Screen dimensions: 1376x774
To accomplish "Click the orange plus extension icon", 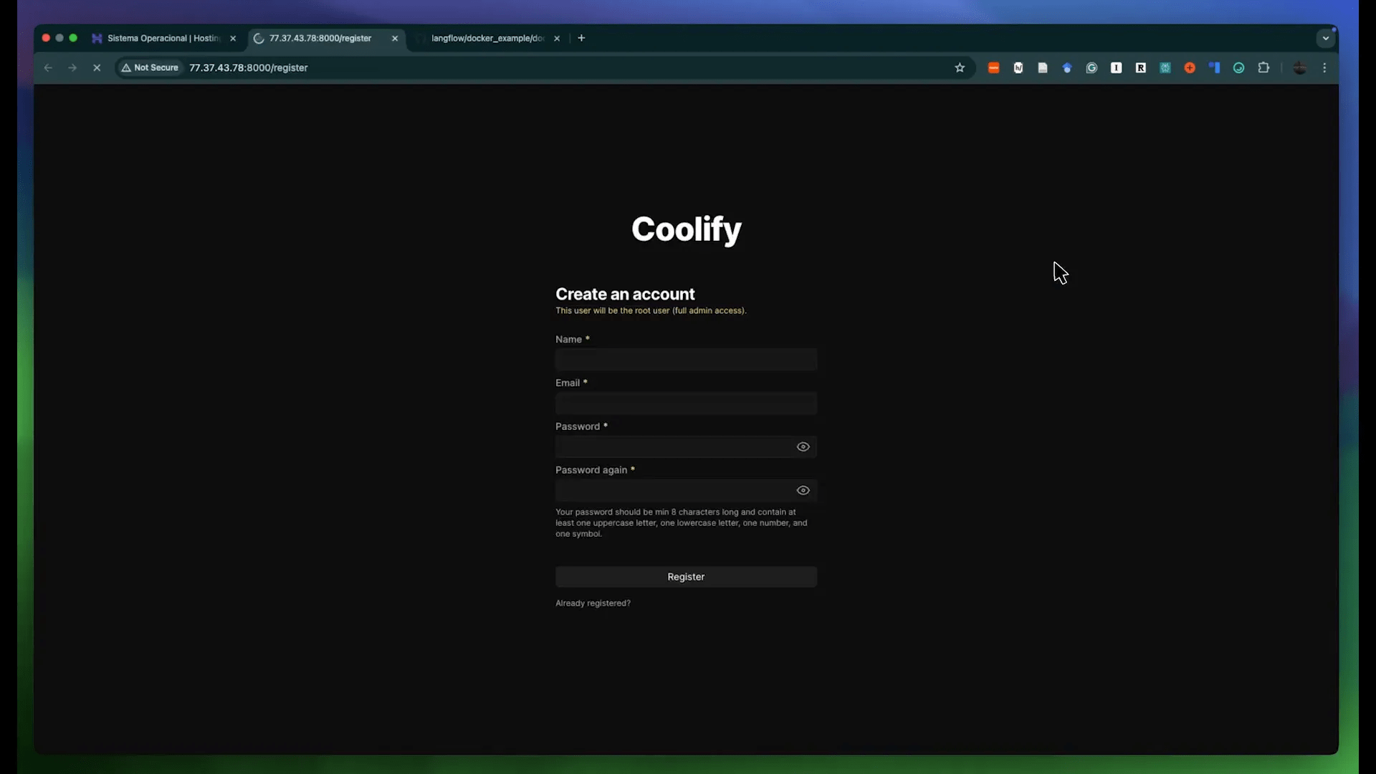I will [1190, 67].
